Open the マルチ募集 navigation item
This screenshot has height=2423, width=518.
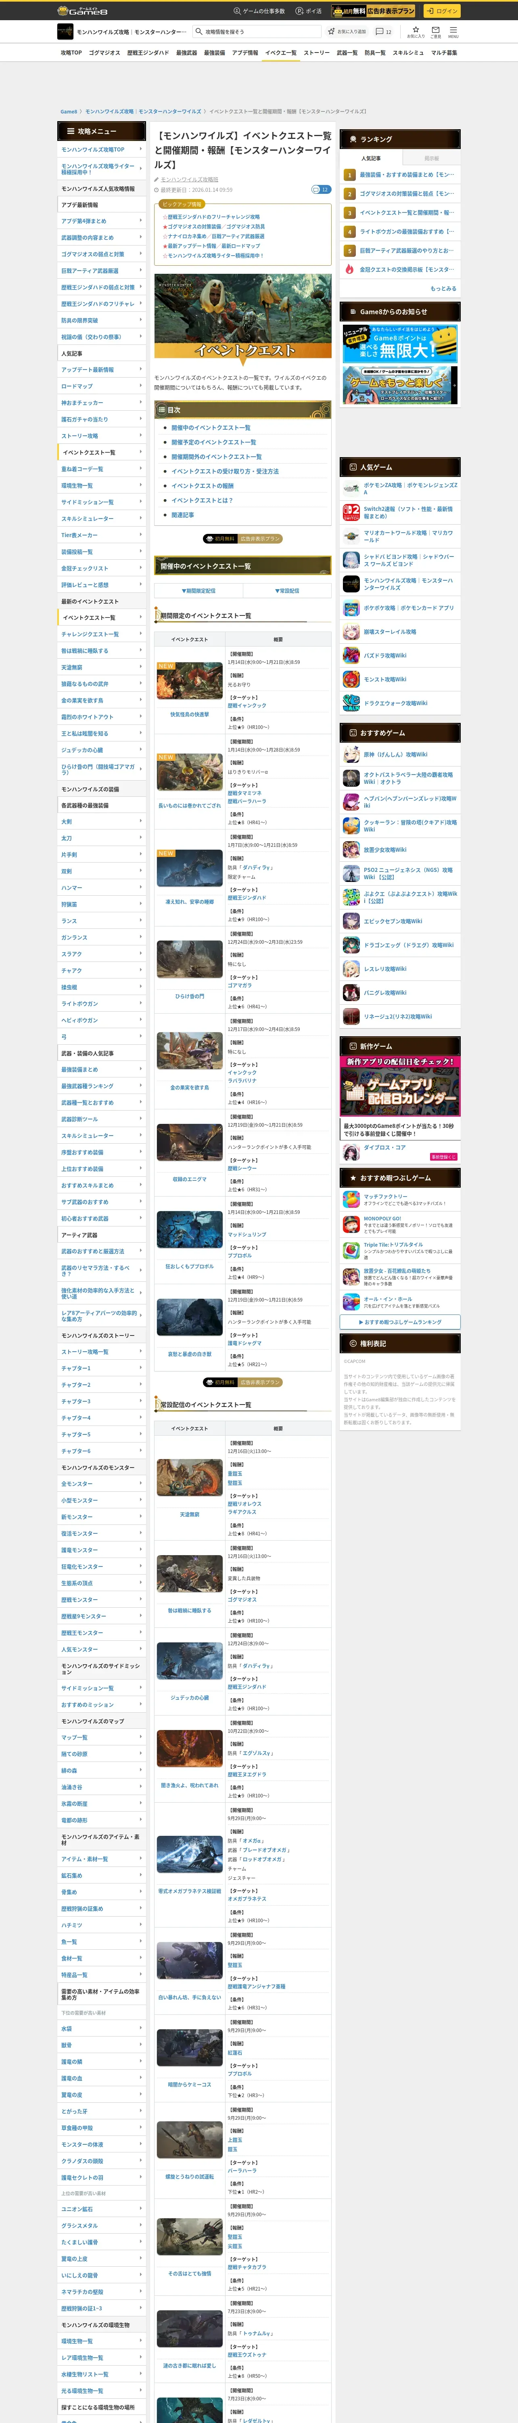(x=445, y=52)
